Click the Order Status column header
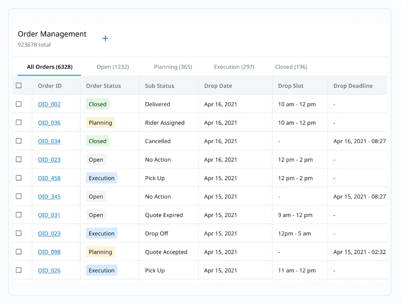401x304 pixels. point(103,85)
